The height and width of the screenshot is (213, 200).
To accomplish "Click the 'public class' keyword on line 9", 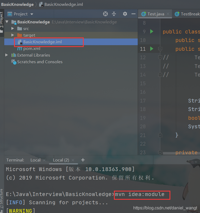I will point(181,32).
